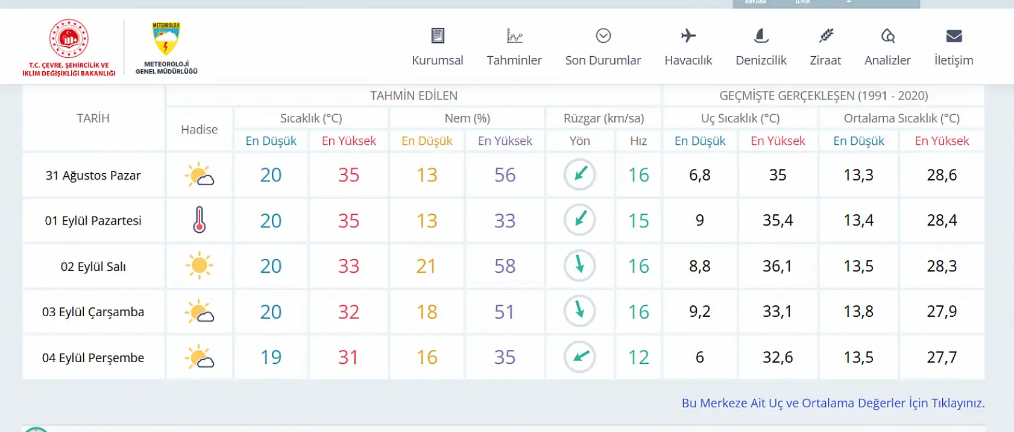
Task: Click the 'Bu Merkeze Ait Uç ve Ortalama Değerler' link
Action: pyautogui.click(x=833, y=403)
